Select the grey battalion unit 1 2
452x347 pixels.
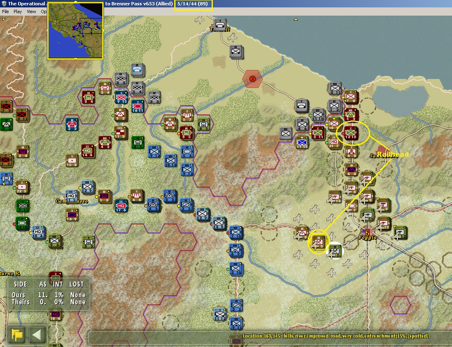(x=334, y=106)
